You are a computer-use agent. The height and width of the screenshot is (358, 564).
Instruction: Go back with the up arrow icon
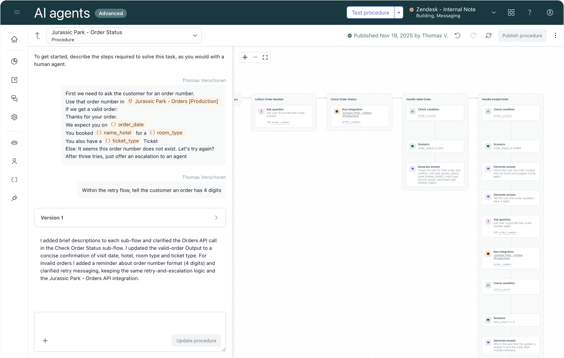click(38, 35)
